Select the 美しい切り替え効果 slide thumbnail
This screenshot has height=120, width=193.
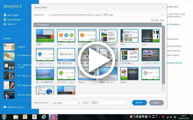click(x=45, y=73)
